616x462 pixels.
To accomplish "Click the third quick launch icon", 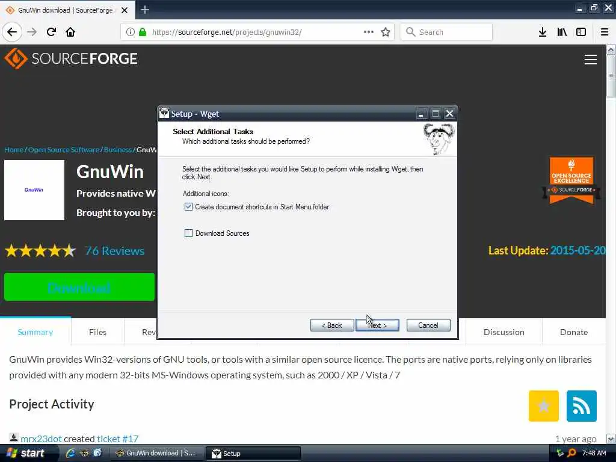I will pyautogui.click(x=97, y=453).
